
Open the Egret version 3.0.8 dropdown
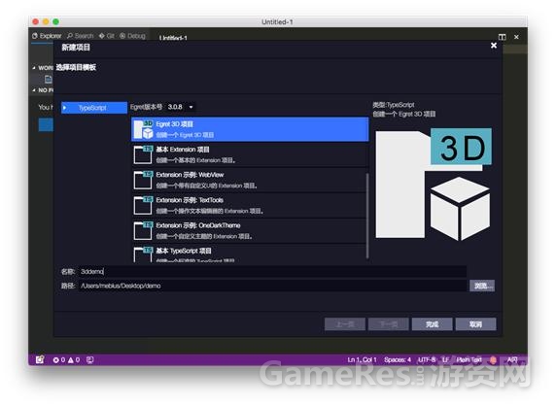click(x=181, y=107)
